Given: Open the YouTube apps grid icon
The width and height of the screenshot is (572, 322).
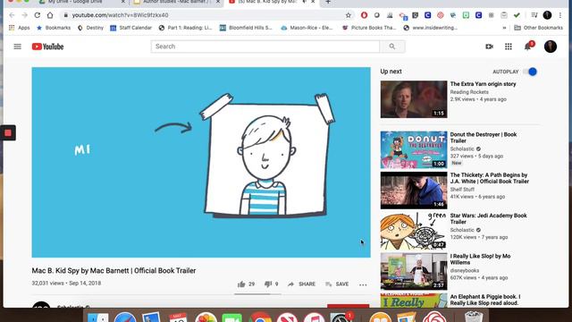Looking at the screenshot, I should [x=509, y=47].
